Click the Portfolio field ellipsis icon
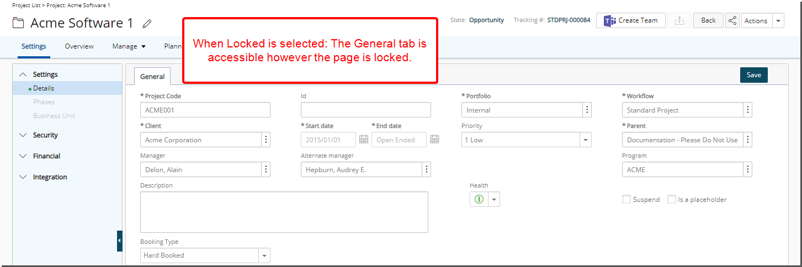 point(587,110)
